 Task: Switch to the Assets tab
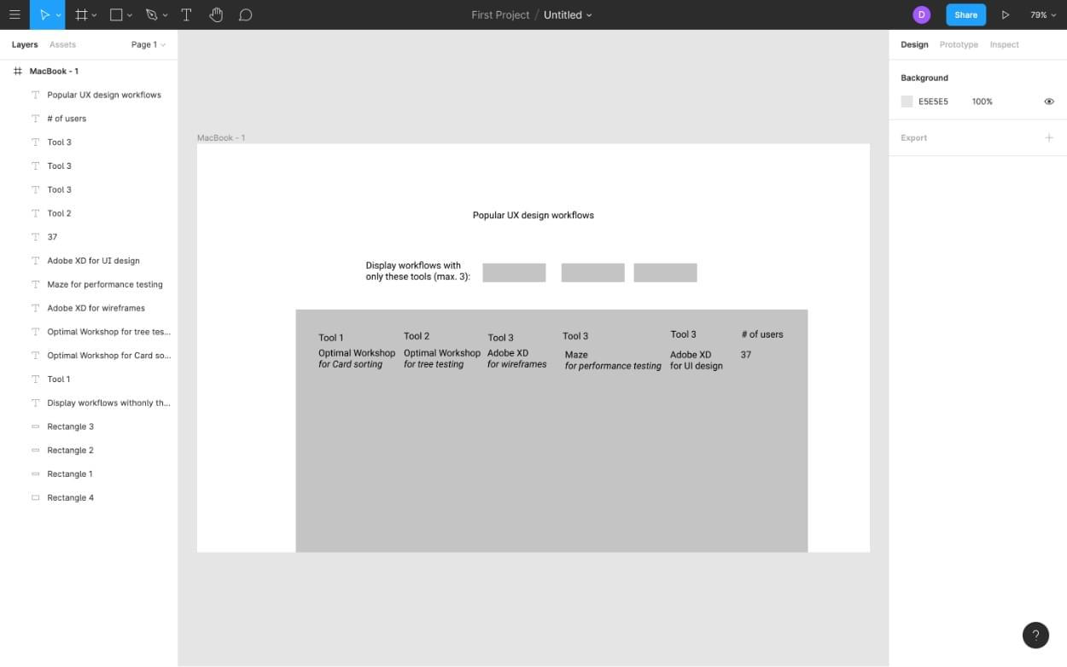point(62,44)
